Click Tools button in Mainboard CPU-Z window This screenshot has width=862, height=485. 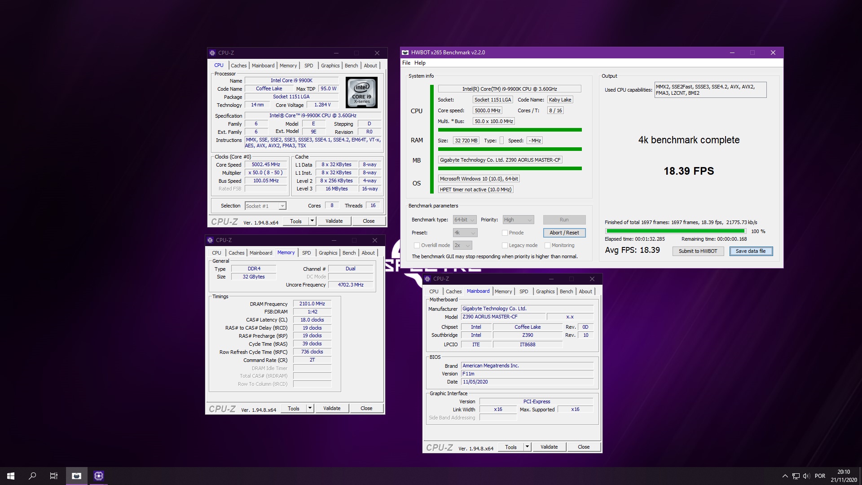[x=511, y=447]
